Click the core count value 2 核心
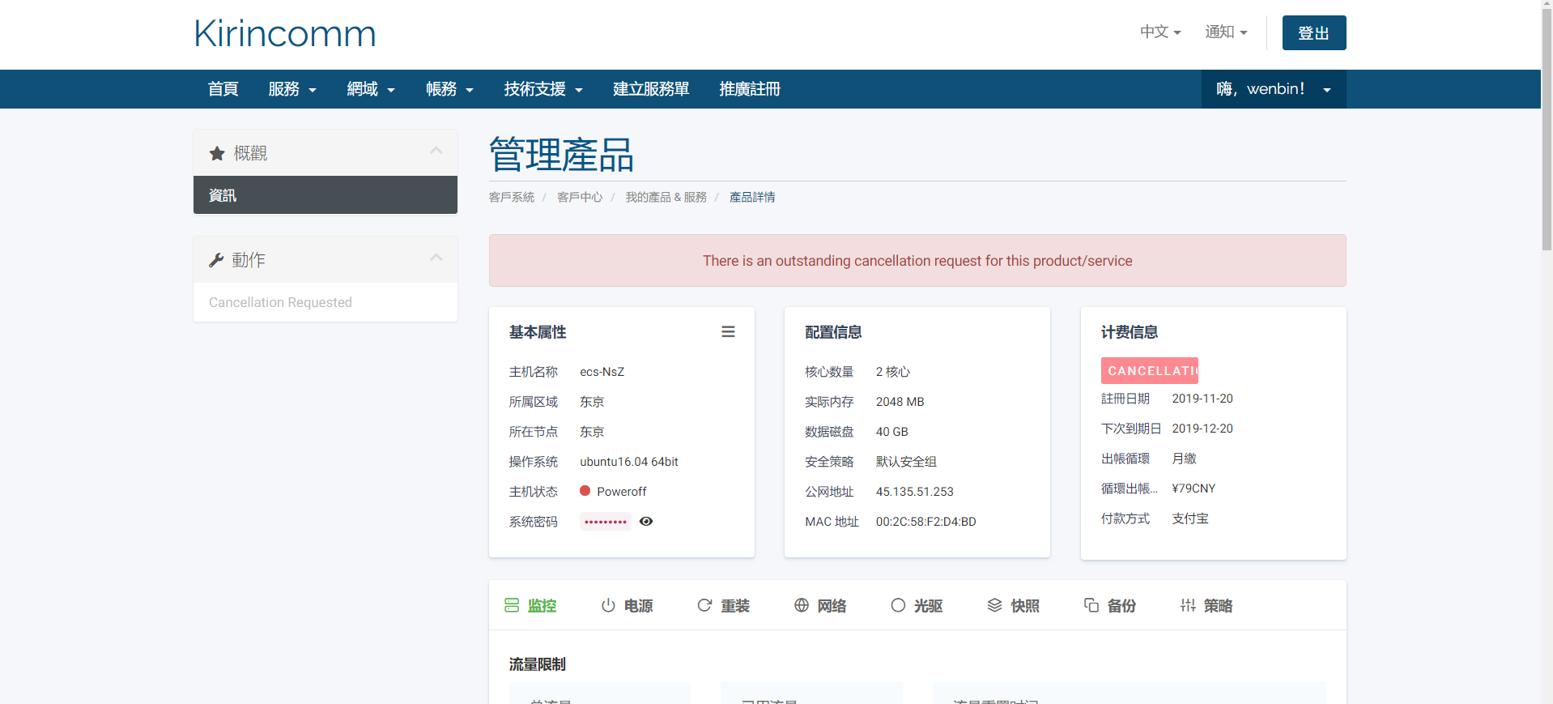1553x704 pixels. [893, 372]
